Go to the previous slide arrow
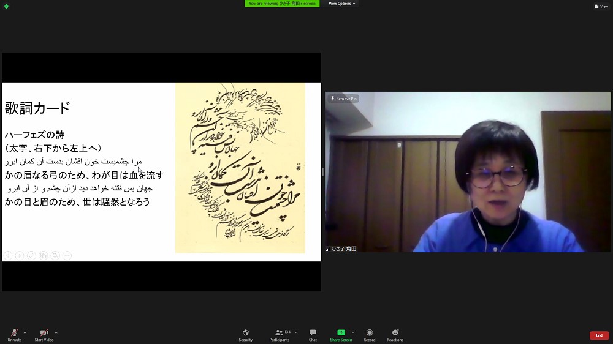Screen dimensions: 613x344 click(x=8, y=255)
